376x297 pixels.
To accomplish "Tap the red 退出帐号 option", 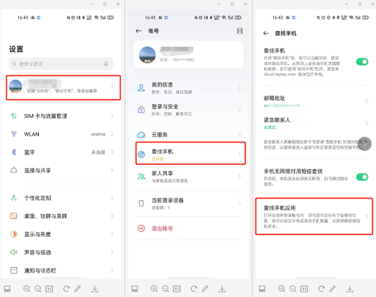I will [x=162, y=228].
